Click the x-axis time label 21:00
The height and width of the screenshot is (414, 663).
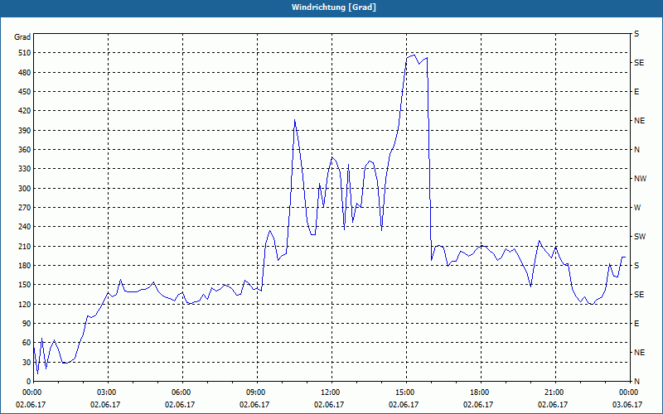point(554,392)
